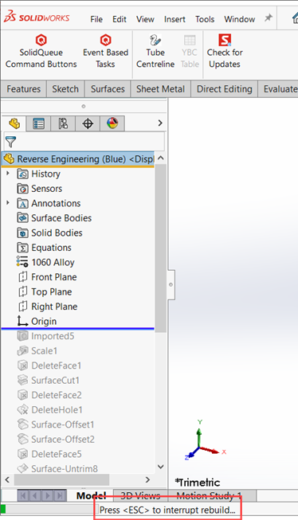Open the ConfigurationManager tab icon
This screenshot has height=520, width=298.
(63, 123)
